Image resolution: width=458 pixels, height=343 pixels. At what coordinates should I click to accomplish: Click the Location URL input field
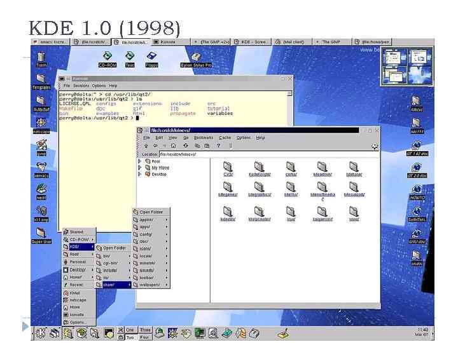268,154
